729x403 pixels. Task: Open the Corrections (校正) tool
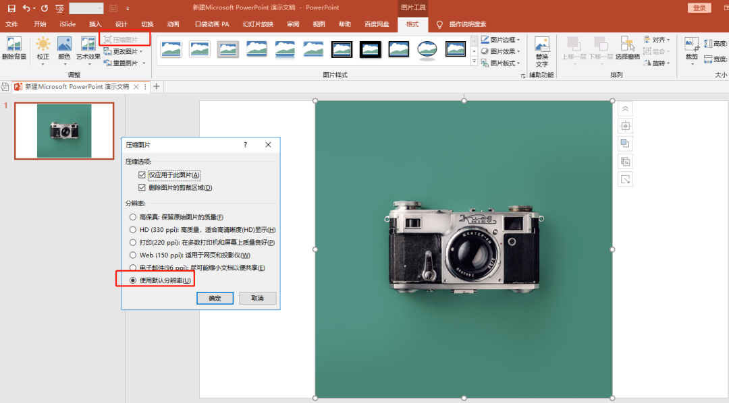[x=43, y=47]
